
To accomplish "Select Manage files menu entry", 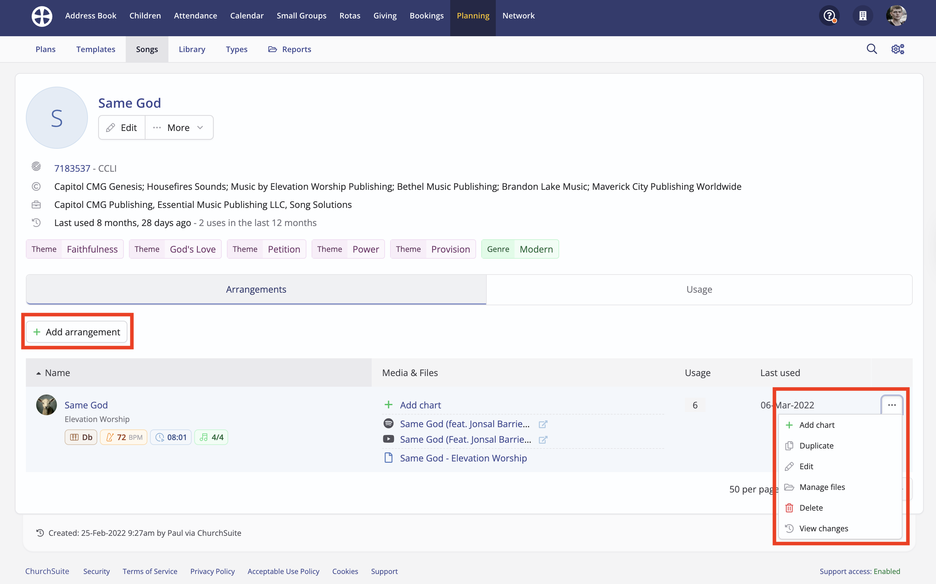I will [x=822, y=487].
